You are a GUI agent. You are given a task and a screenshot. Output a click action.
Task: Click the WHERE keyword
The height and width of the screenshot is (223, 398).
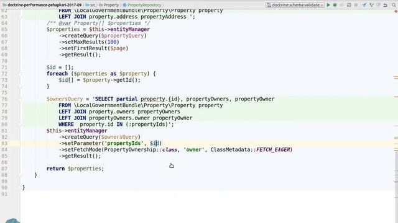coord(66,124)
